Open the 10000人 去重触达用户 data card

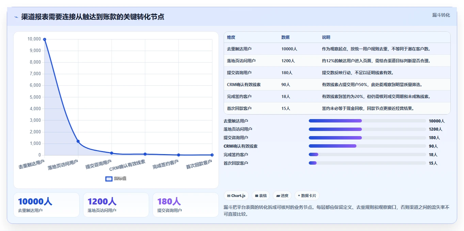pyautogui.click(x=46, y=205)
